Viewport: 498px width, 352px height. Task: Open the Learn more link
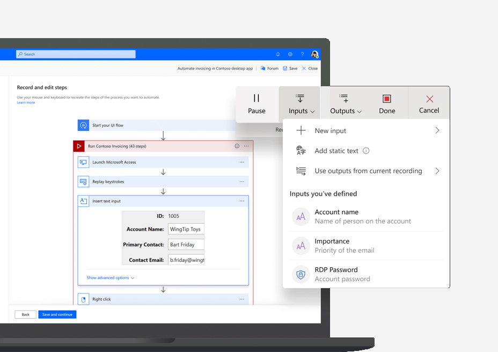[26, 102]
